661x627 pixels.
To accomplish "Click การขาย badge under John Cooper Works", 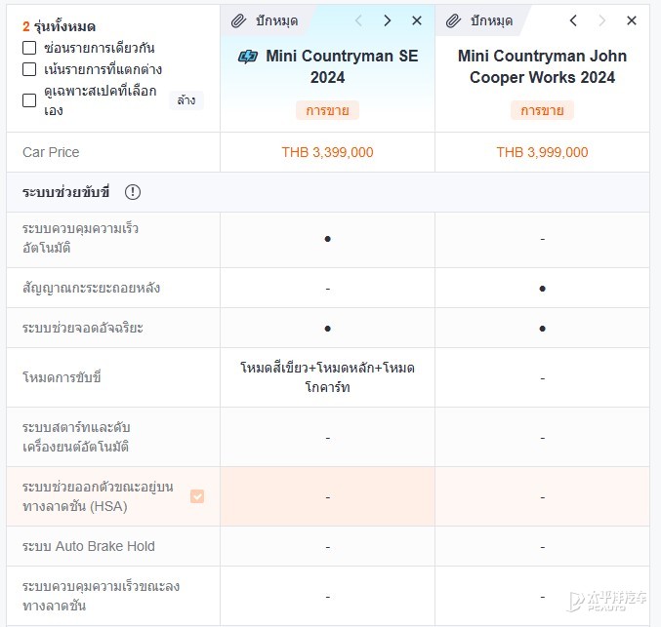I will click(x=542, y=110).
